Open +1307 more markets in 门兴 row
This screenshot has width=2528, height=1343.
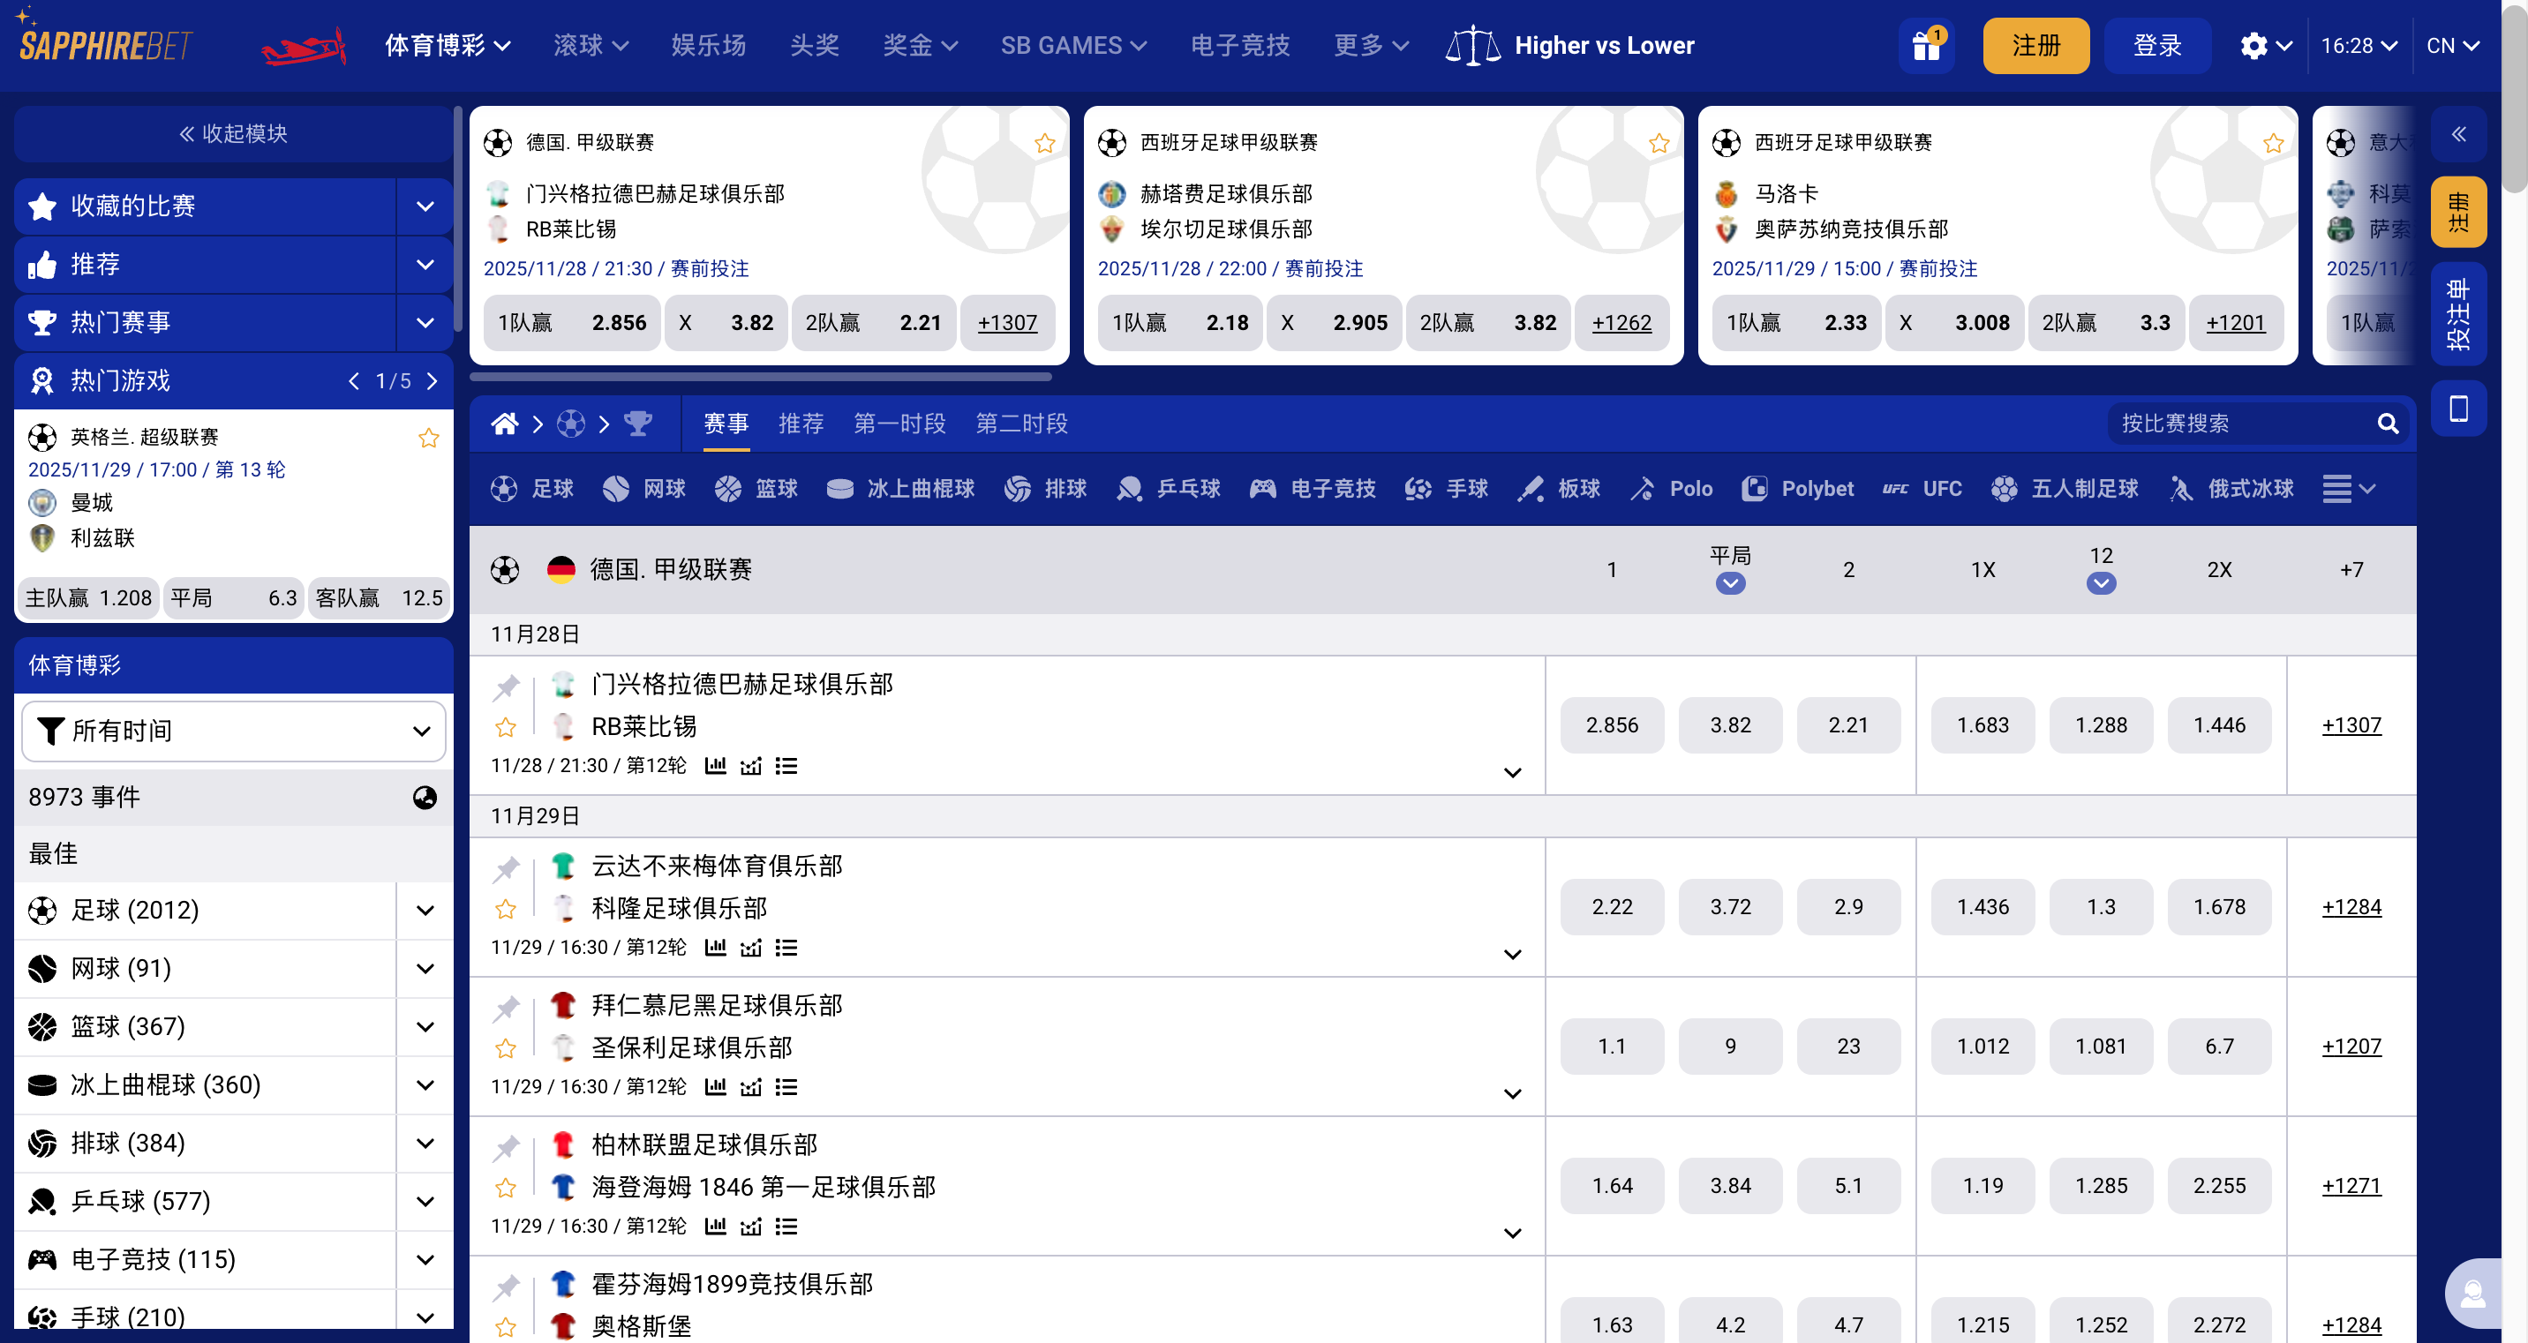coord(2351,725)
